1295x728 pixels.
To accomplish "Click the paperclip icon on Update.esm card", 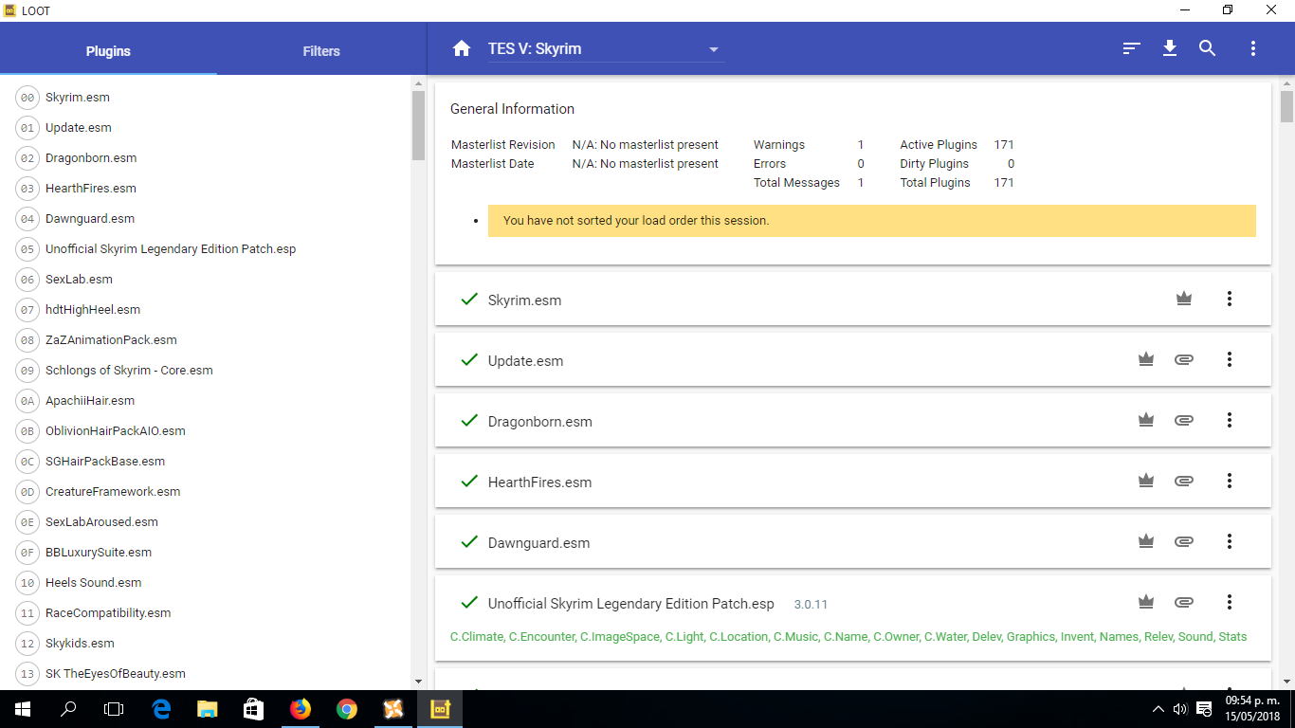I will [1183, 359].
